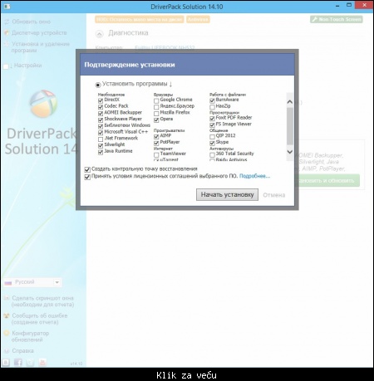The width and height of the screenshot is (374, 381).
Task: Click the Facebook icon in bottom sidebar
Action: point(18,362)
